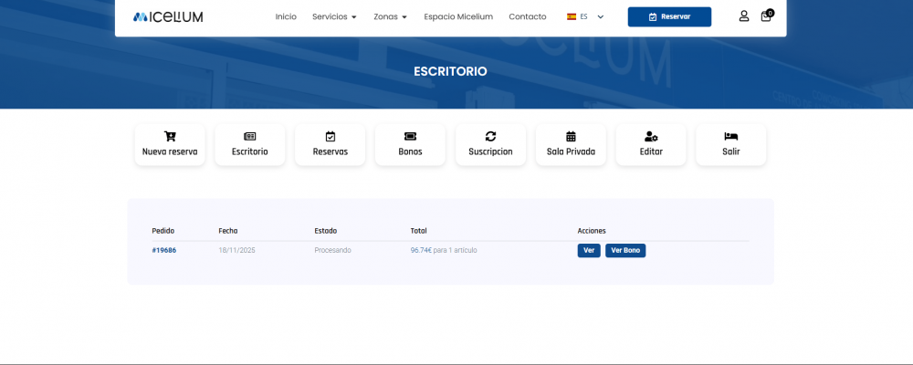The width and height of the screenshot is (913, 365).
Task: Open Sala Privada calendar icon tile
Action: (x=571, y=137)
